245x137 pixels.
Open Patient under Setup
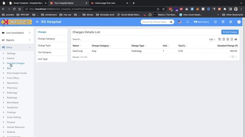click(10, 58)
